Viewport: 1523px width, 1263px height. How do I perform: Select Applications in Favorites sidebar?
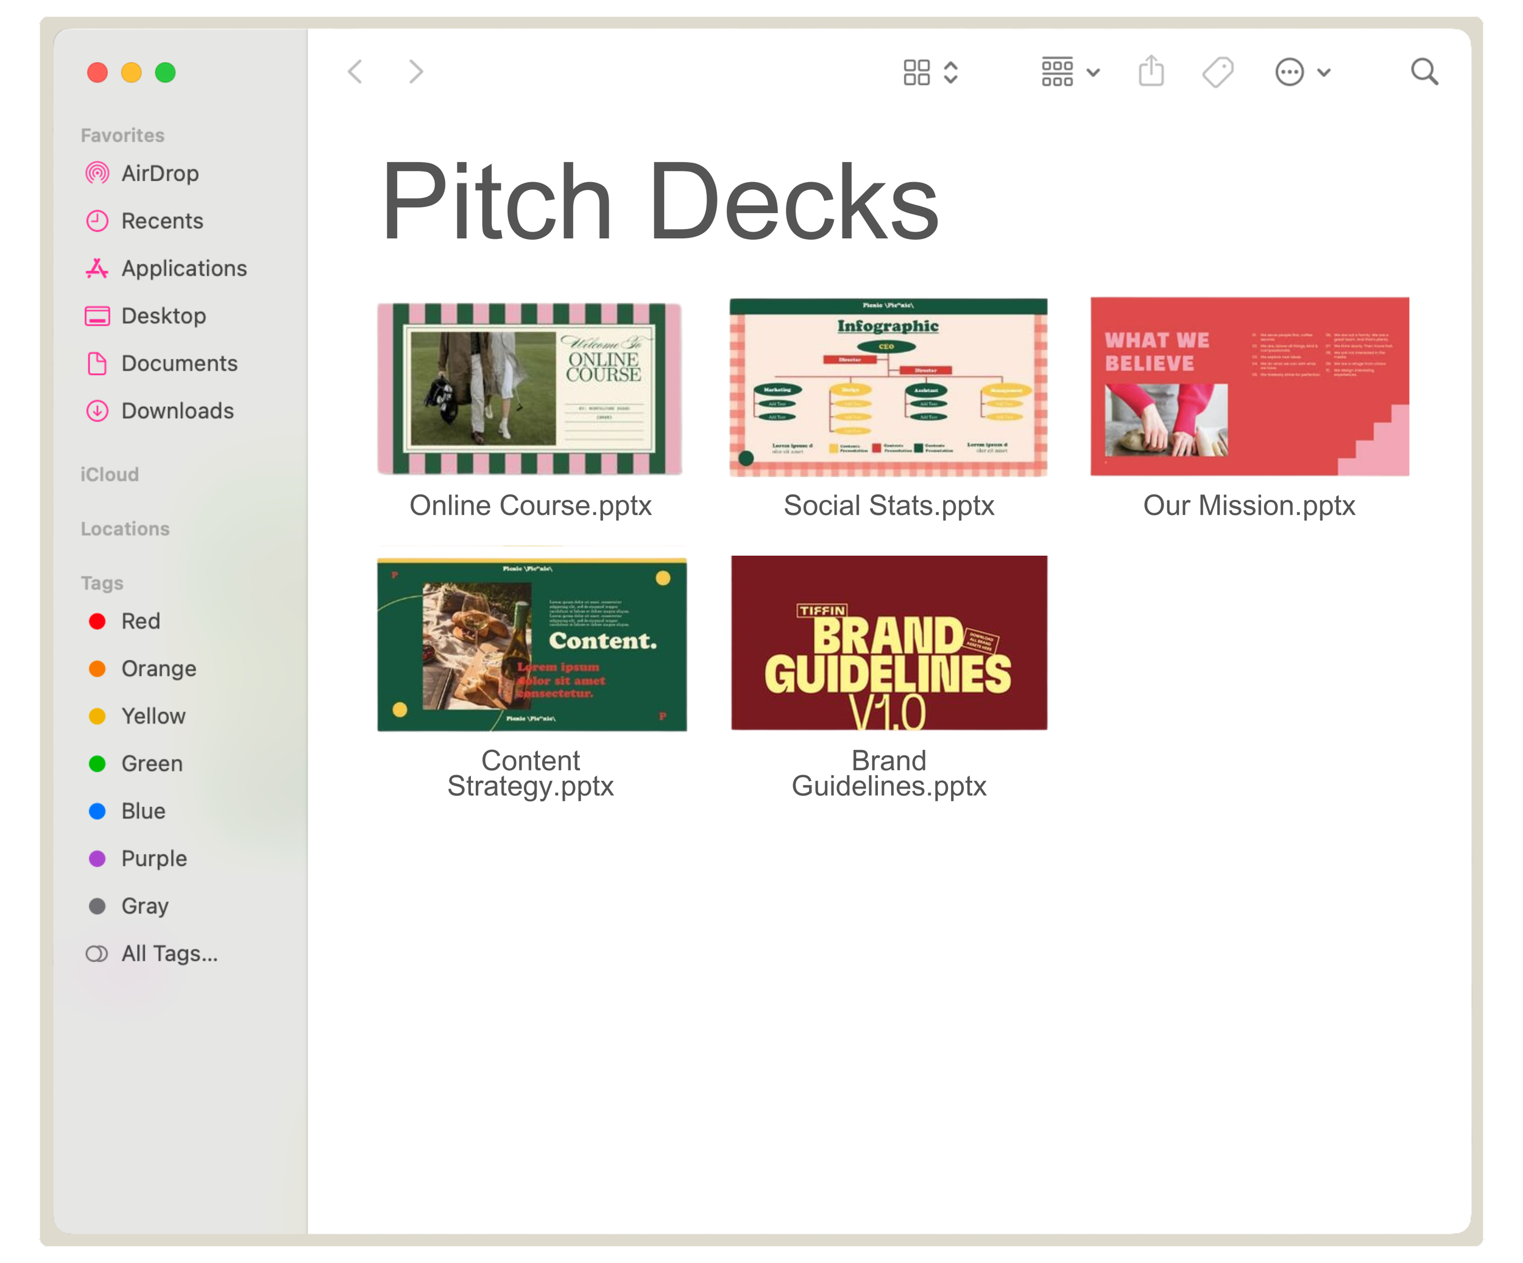click(x=183, y=269)
